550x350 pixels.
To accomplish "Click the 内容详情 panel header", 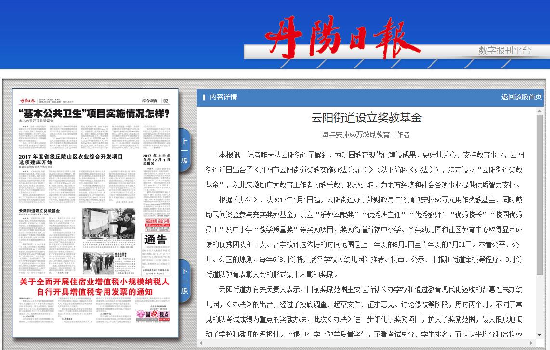I will click(223, 97).
